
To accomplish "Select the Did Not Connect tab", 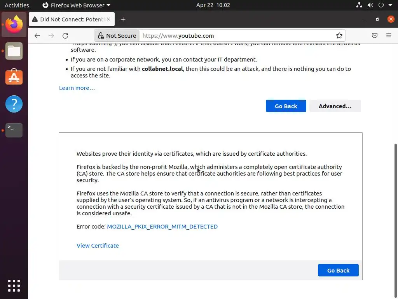I will pyautogui.click(x=70, y=19).
